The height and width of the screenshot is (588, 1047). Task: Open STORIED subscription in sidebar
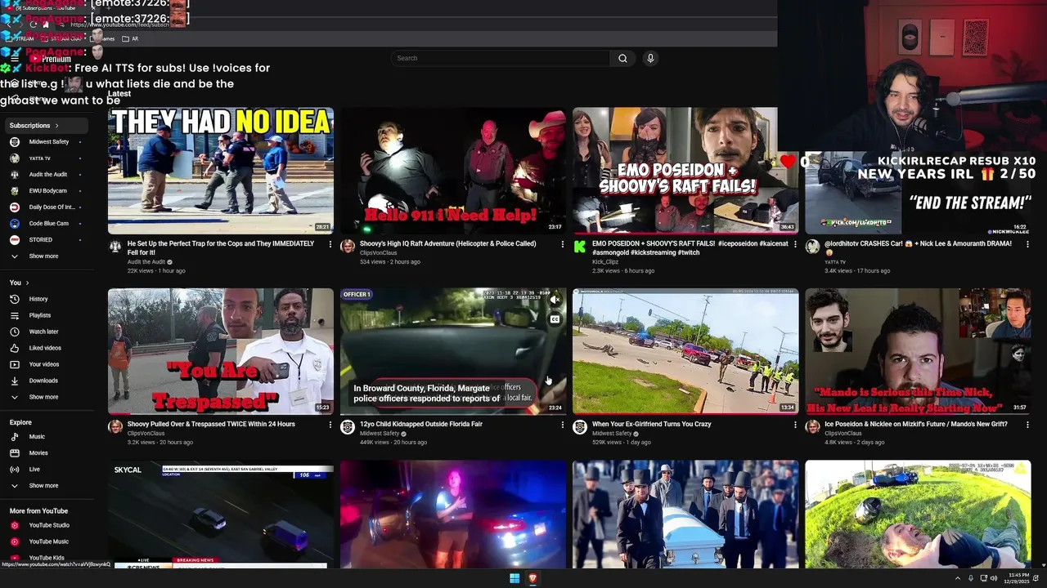[x=40, y=240]
